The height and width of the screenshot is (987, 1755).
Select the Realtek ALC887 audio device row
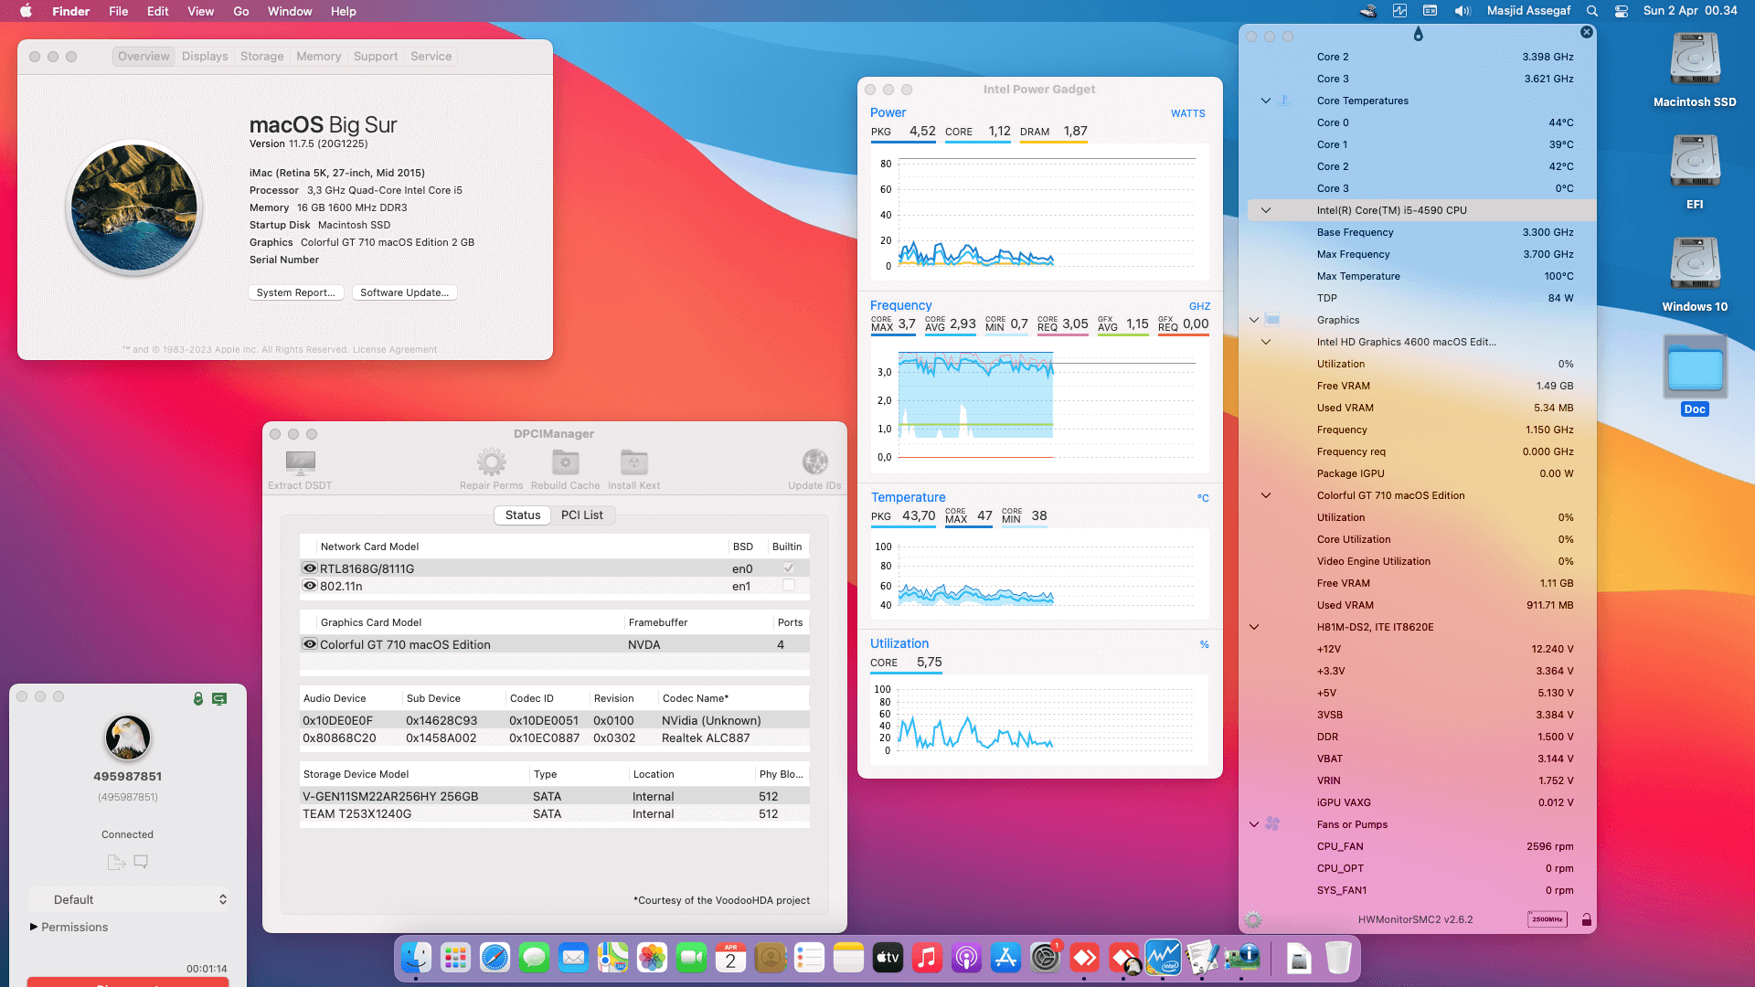(555, 738)
